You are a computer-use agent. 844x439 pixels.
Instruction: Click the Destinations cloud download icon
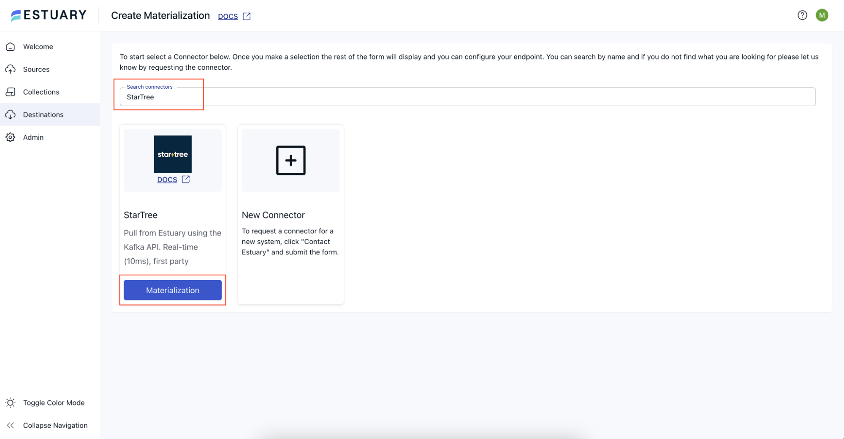click(x=11, y=115)
